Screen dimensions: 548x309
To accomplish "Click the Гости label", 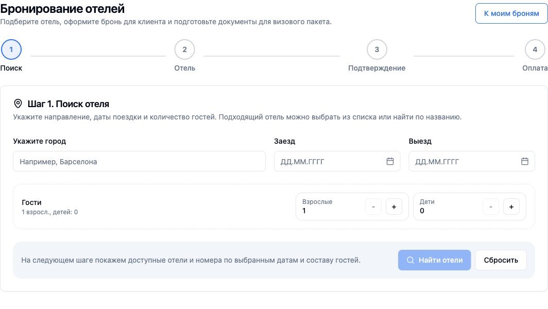I will pos(31,202).
